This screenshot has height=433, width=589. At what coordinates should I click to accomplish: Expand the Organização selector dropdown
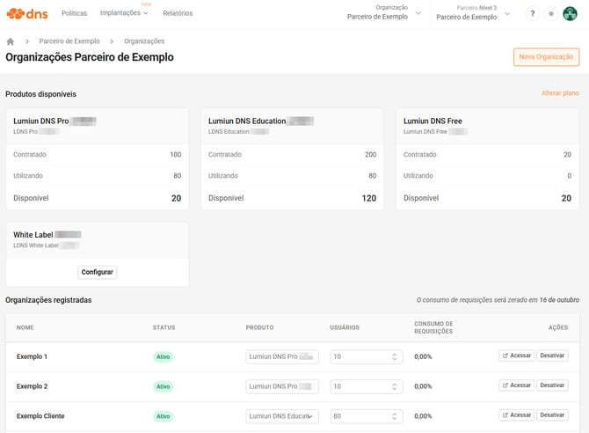pyautogui.click(x=383, y=13)
